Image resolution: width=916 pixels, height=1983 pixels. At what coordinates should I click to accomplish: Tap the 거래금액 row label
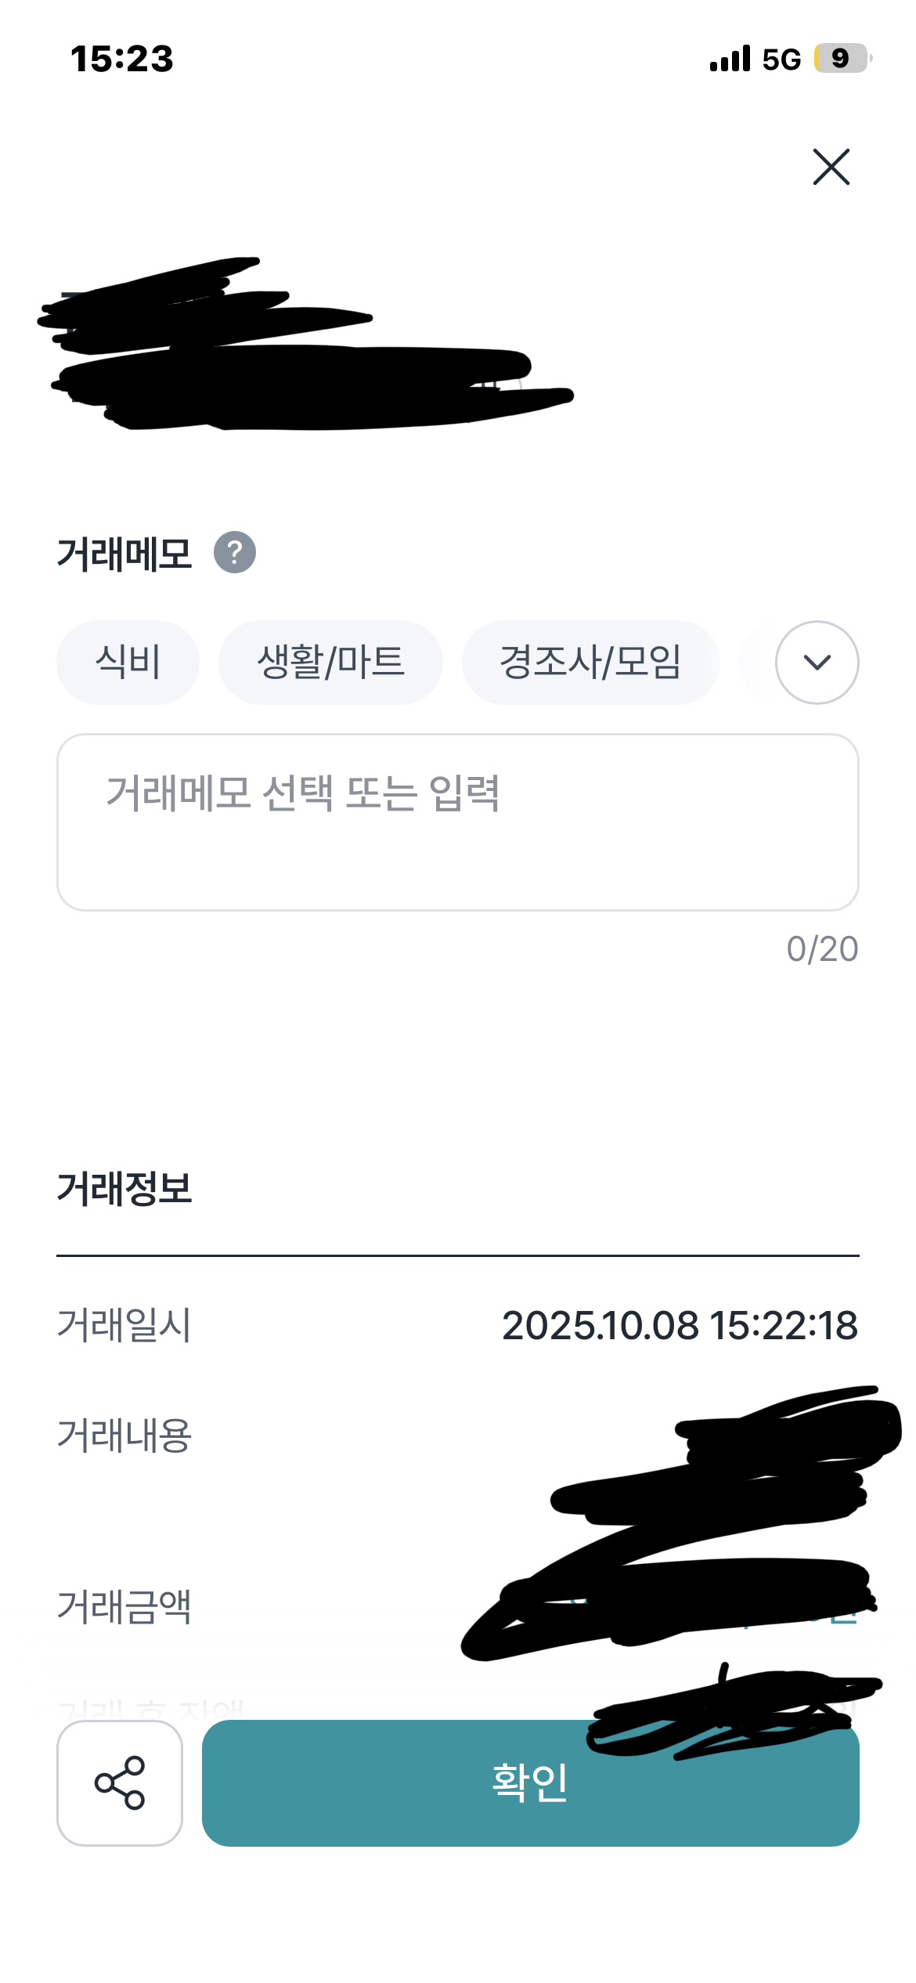tap(124, 1607)
